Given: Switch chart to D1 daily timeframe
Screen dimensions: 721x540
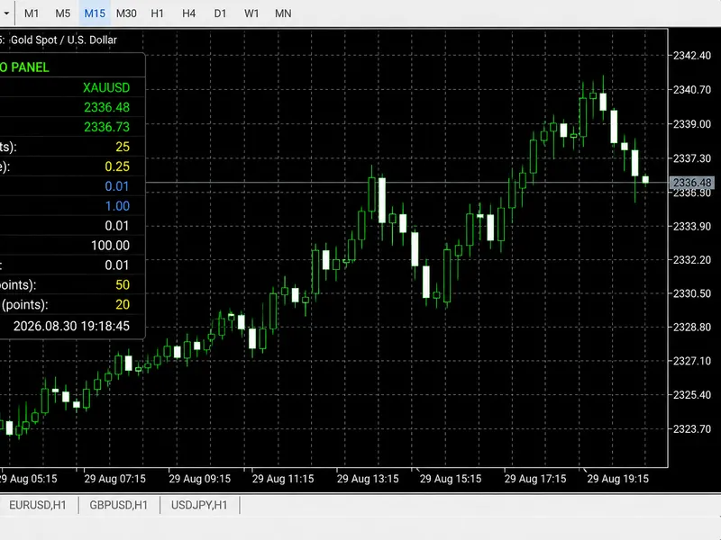Looking at the screenshot, I should [220, 13].
